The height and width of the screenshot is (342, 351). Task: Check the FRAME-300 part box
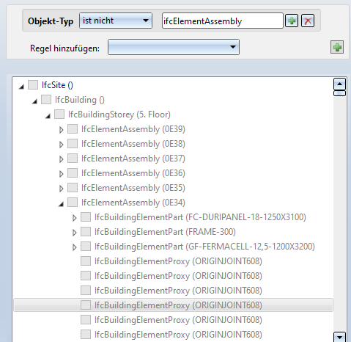pyautogui.click(x=86, y=232)
